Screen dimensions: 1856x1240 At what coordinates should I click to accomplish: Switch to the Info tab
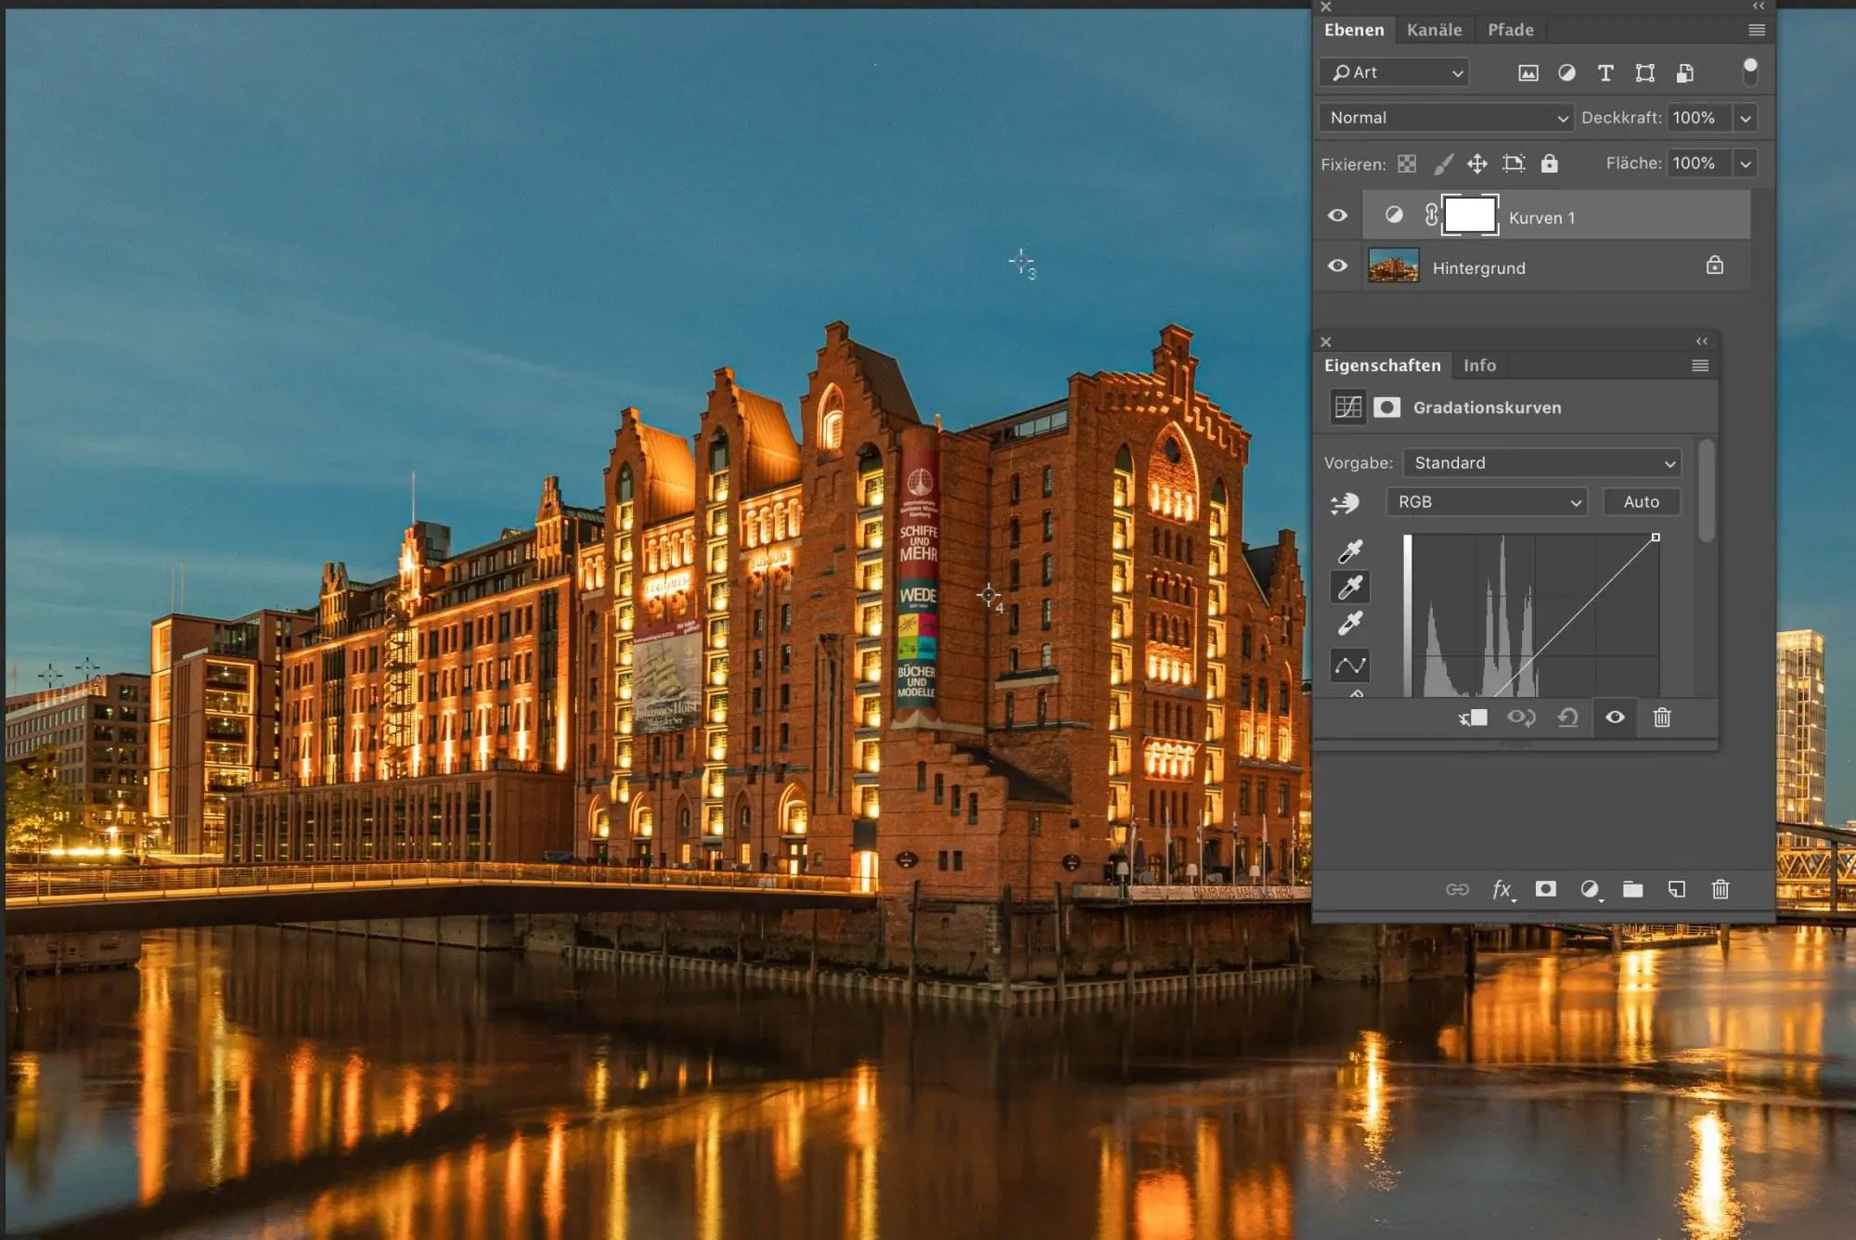1479,366
